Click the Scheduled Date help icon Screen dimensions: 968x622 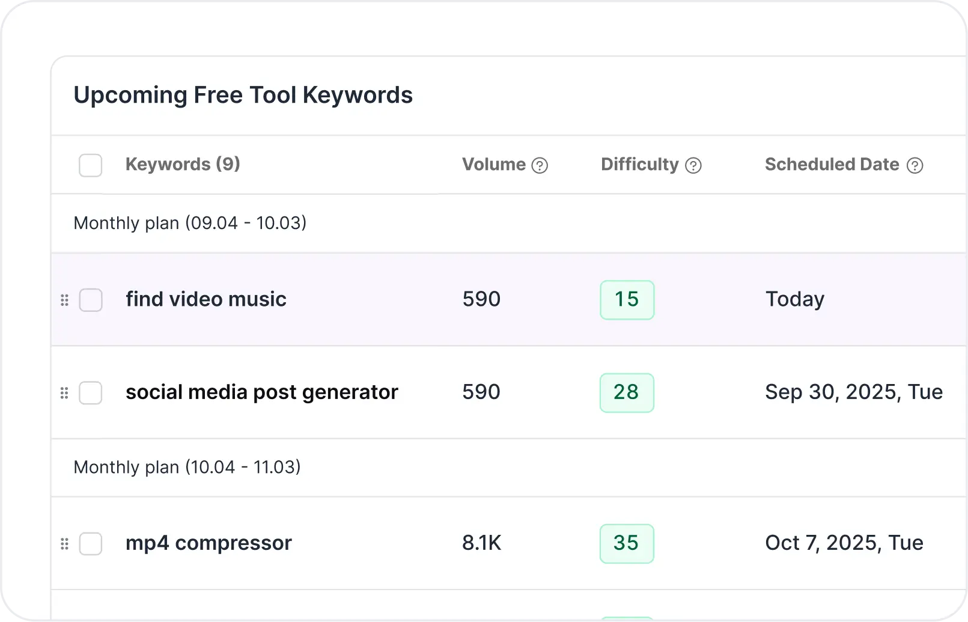(x=915, y=165)
